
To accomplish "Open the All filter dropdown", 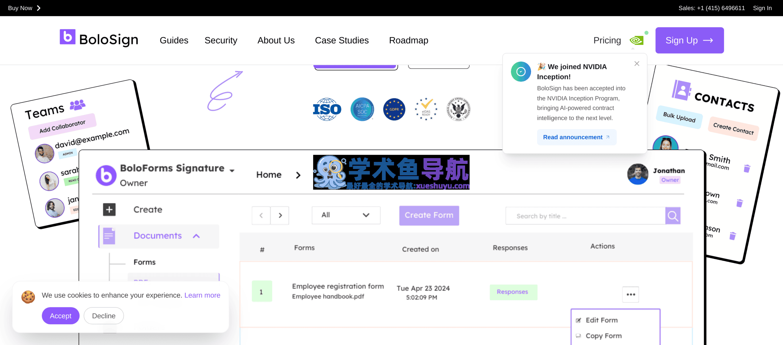I will [x=346, y=215].
